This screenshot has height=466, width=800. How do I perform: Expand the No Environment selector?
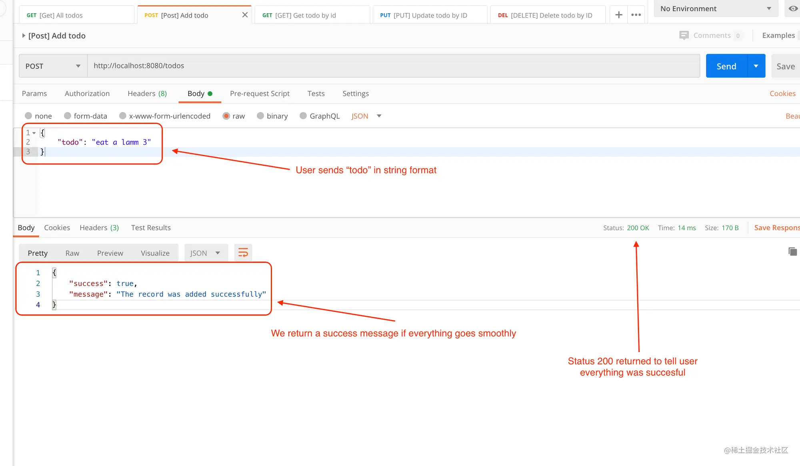(716, 9)
